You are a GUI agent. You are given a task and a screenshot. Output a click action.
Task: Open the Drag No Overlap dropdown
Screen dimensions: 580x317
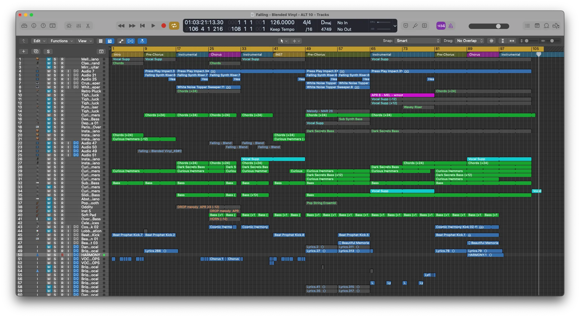click(x=469, y=41)
